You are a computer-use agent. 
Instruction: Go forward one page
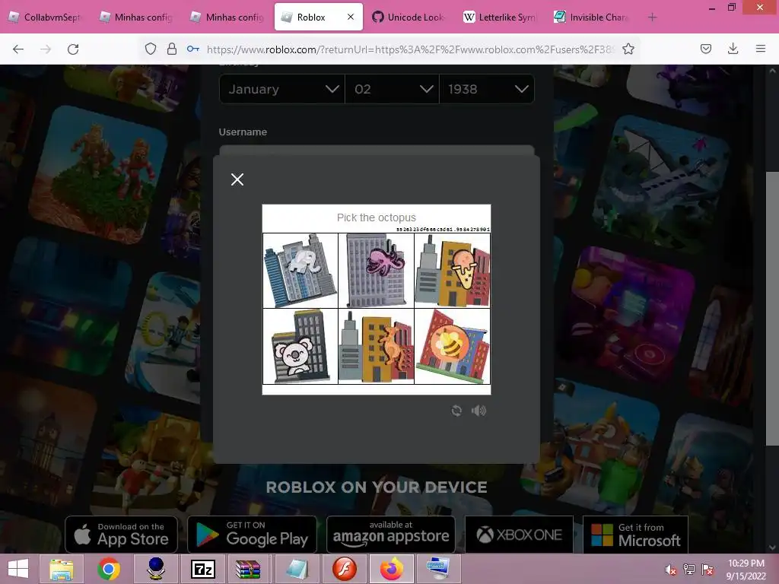point(46,49)
